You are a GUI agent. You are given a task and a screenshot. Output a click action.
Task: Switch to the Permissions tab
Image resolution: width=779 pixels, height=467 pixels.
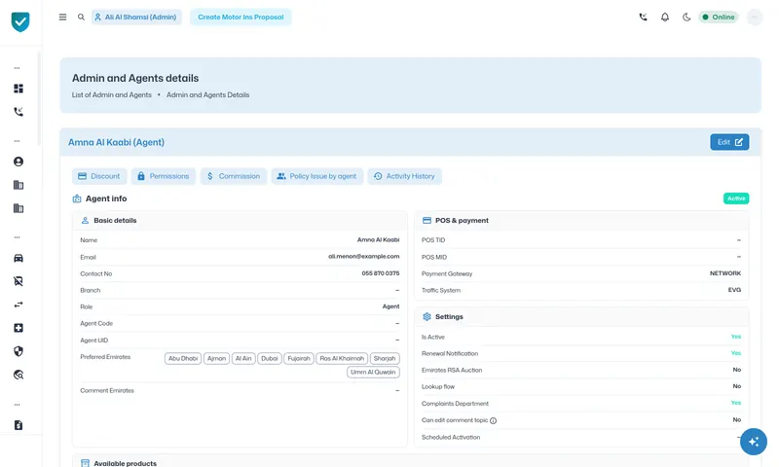click(163, 176)
